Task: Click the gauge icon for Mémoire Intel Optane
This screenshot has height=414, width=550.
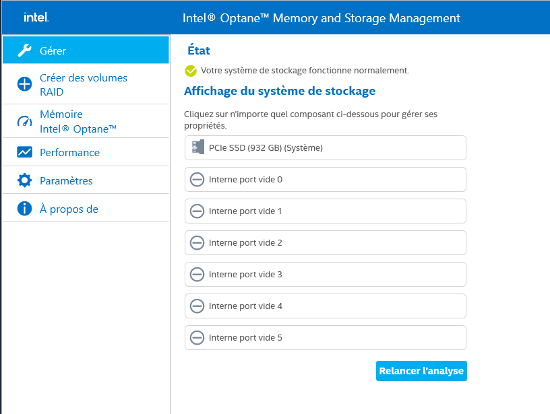Action: (x=24, y=121)
